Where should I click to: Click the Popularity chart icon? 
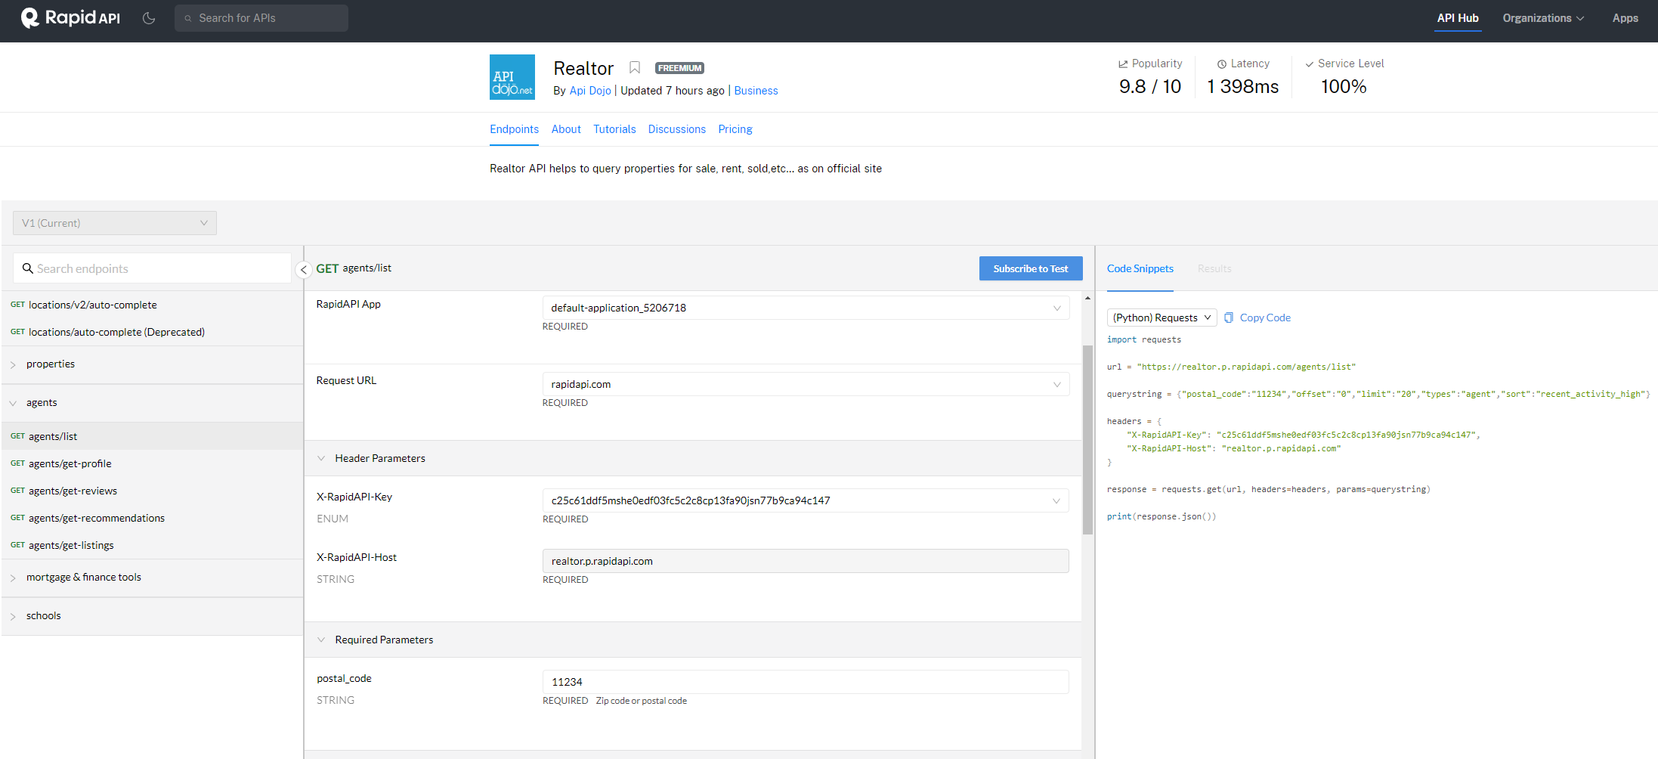[x=1123, y=64]
